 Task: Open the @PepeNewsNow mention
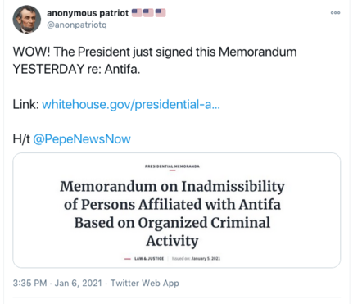(82, 139)
